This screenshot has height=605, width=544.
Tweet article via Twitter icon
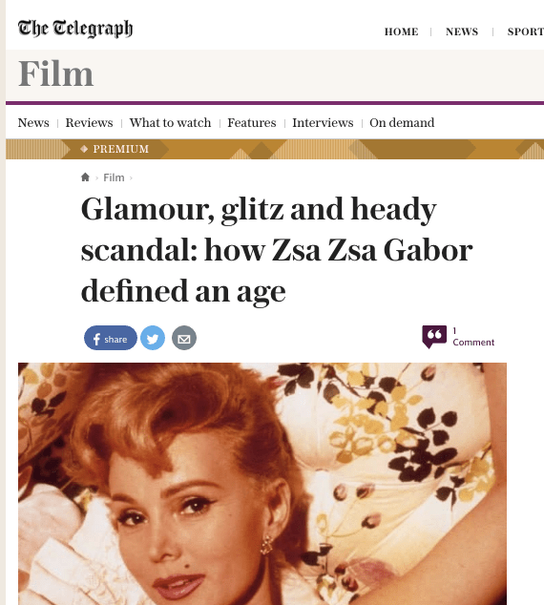(x=153, y=338)
